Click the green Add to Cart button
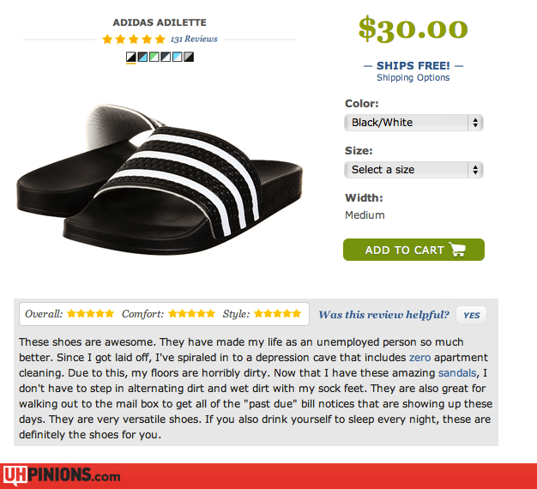 coord(413,250)
